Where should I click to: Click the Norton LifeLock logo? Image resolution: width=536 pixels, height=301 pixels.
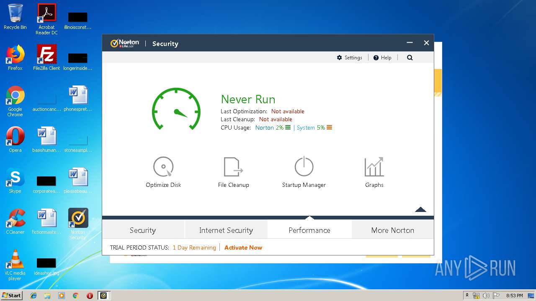[124, 43]
